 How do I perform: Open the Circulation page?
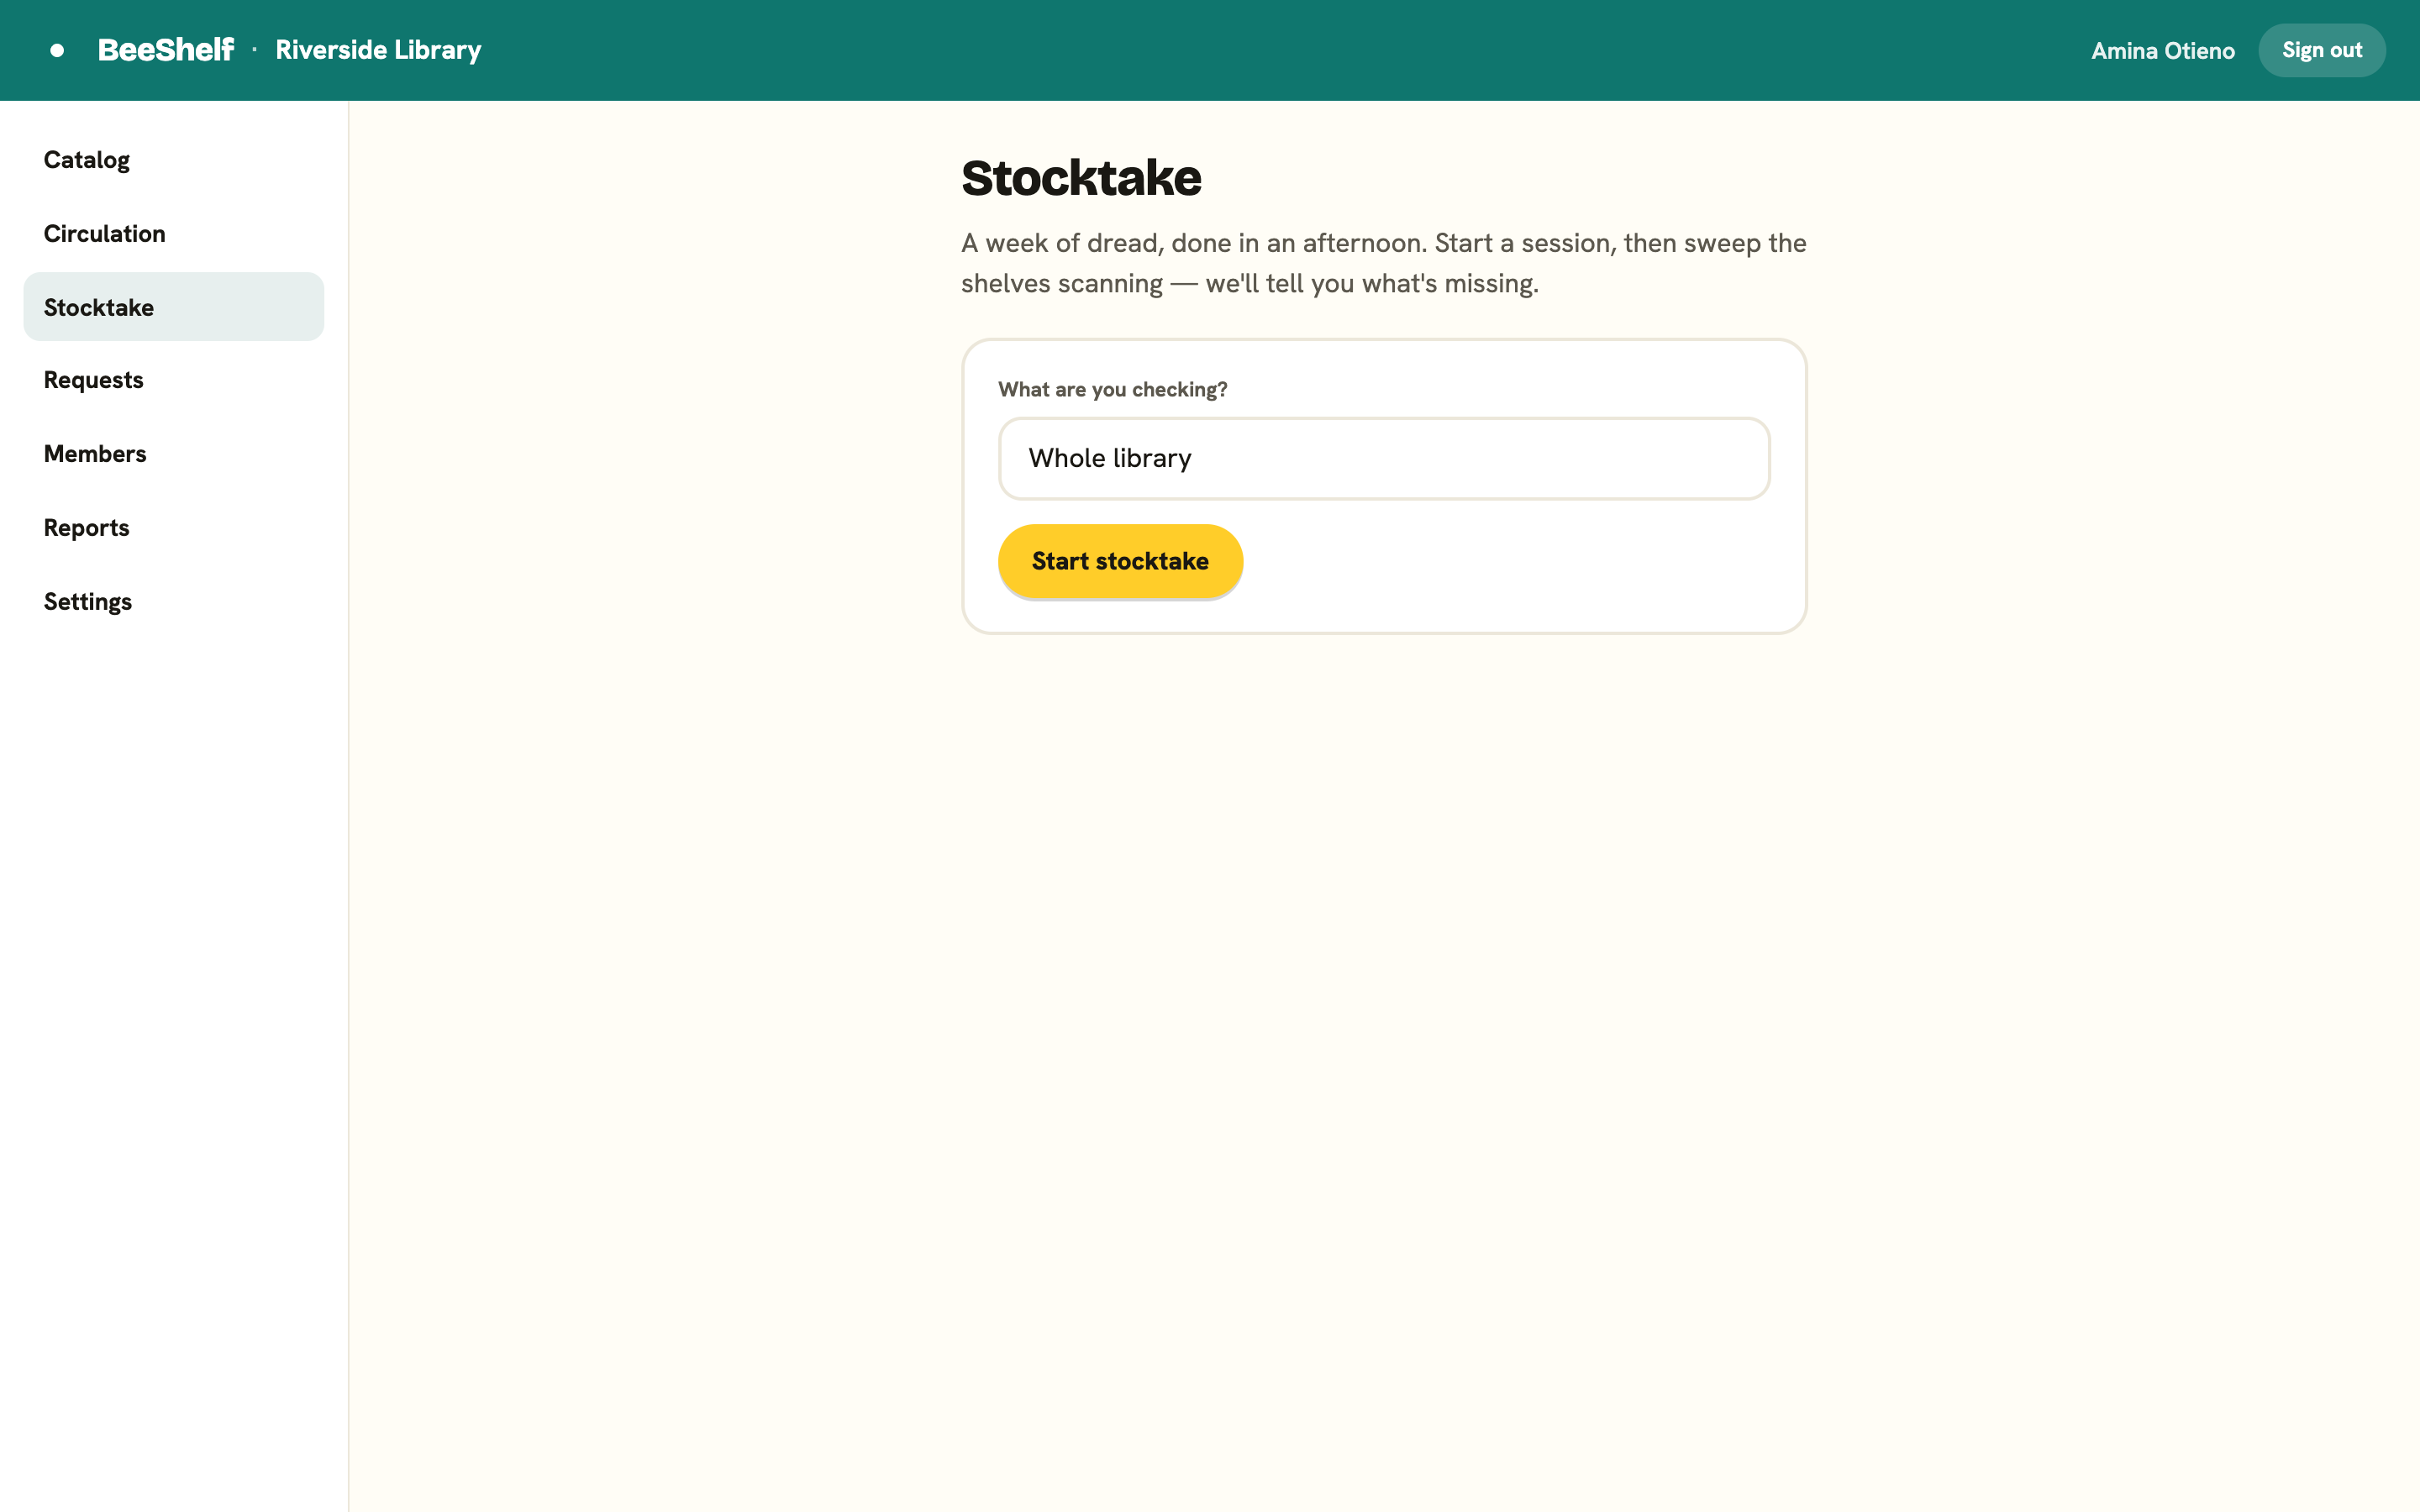[174, 233]
